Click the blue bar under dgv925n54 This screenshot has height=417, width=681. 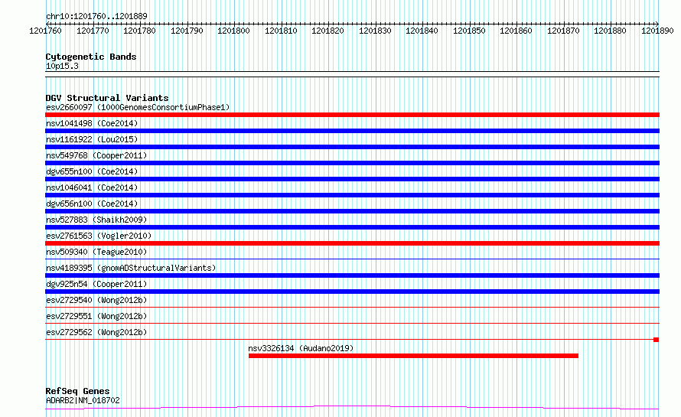(352, 292)
